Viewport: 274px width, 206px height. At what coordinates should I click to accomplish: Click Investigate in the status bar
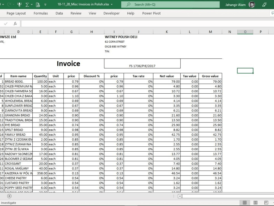[x=8, y=203]
